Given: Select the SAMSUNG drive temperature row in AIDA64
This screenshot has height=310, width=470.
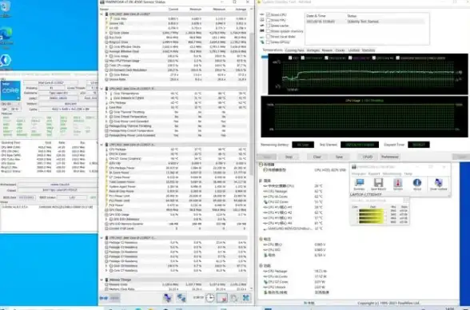Looking at the screenshot, I should (293, 229).
